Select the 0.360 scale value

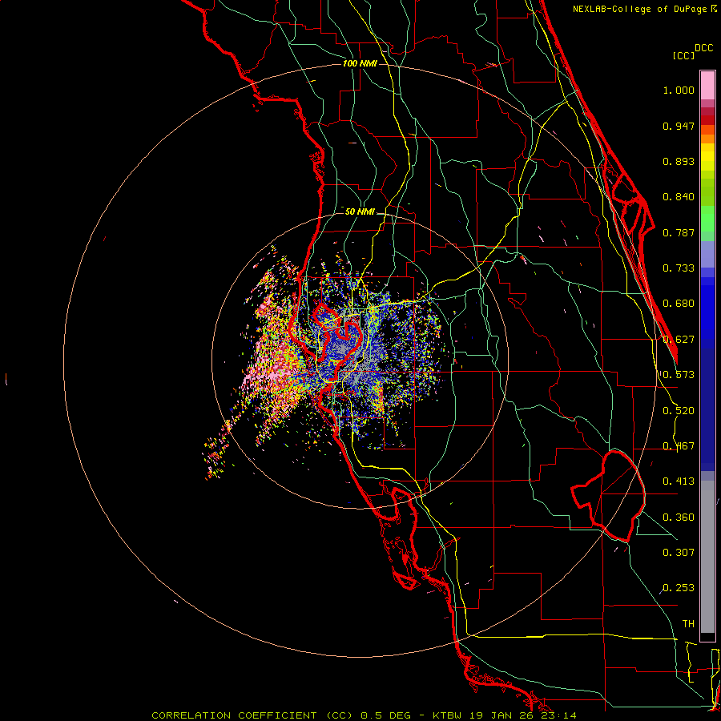679,518
